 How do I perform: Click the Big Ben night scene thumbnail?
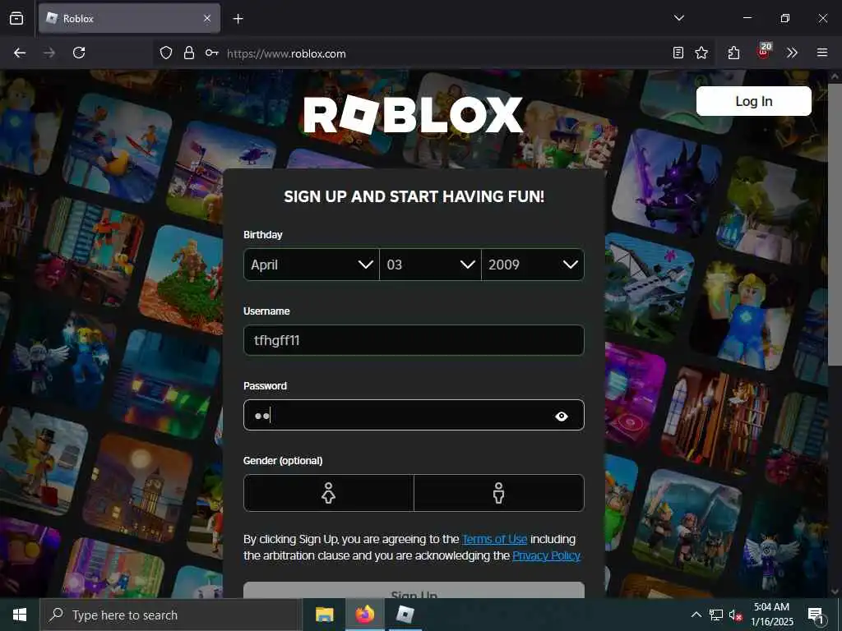click(137, 488)
